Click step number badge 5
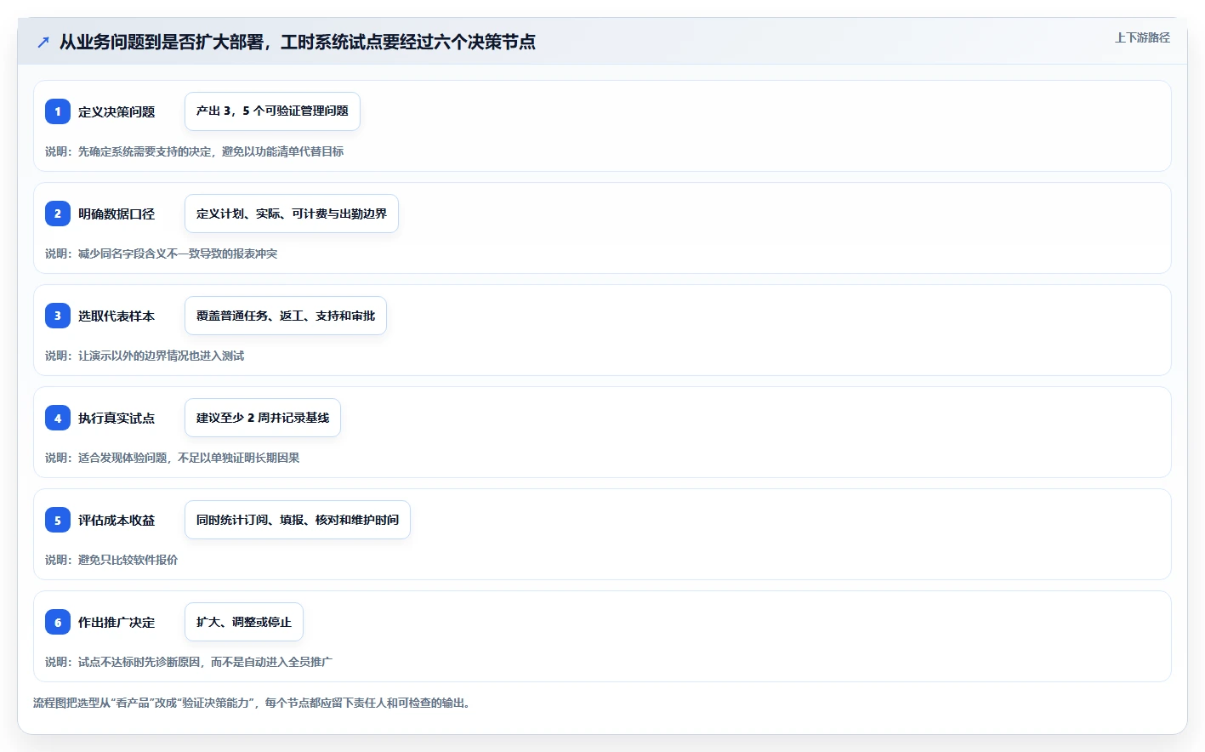This screenshot has width=1205, height=752. (x=58, y=520)
